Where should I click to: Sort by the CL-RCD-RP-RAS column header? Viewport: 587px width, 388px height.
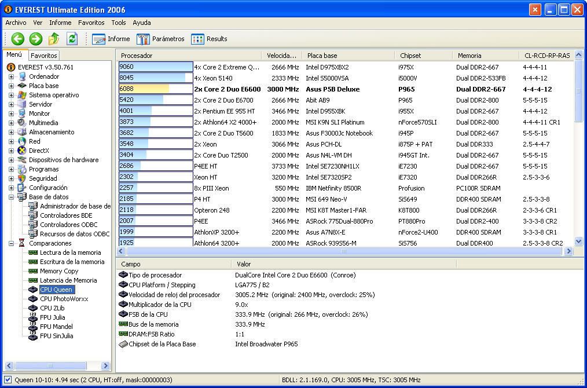pyautogui.click(x=547, y=56)
